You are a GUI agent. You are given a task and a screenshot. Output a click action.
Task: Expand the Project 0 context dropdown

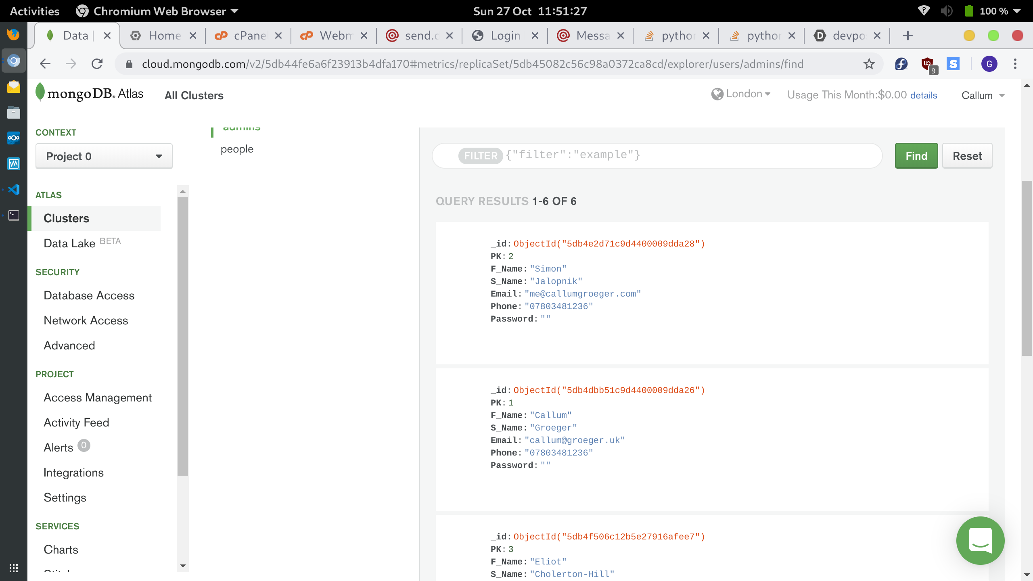click(x=104, y=156)
